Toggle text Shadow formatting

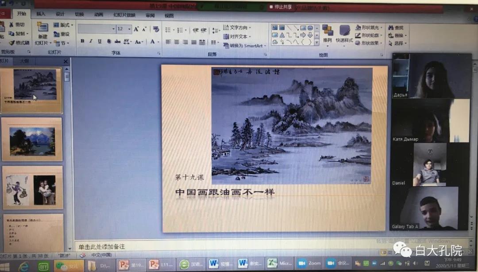tap(109, 41)
